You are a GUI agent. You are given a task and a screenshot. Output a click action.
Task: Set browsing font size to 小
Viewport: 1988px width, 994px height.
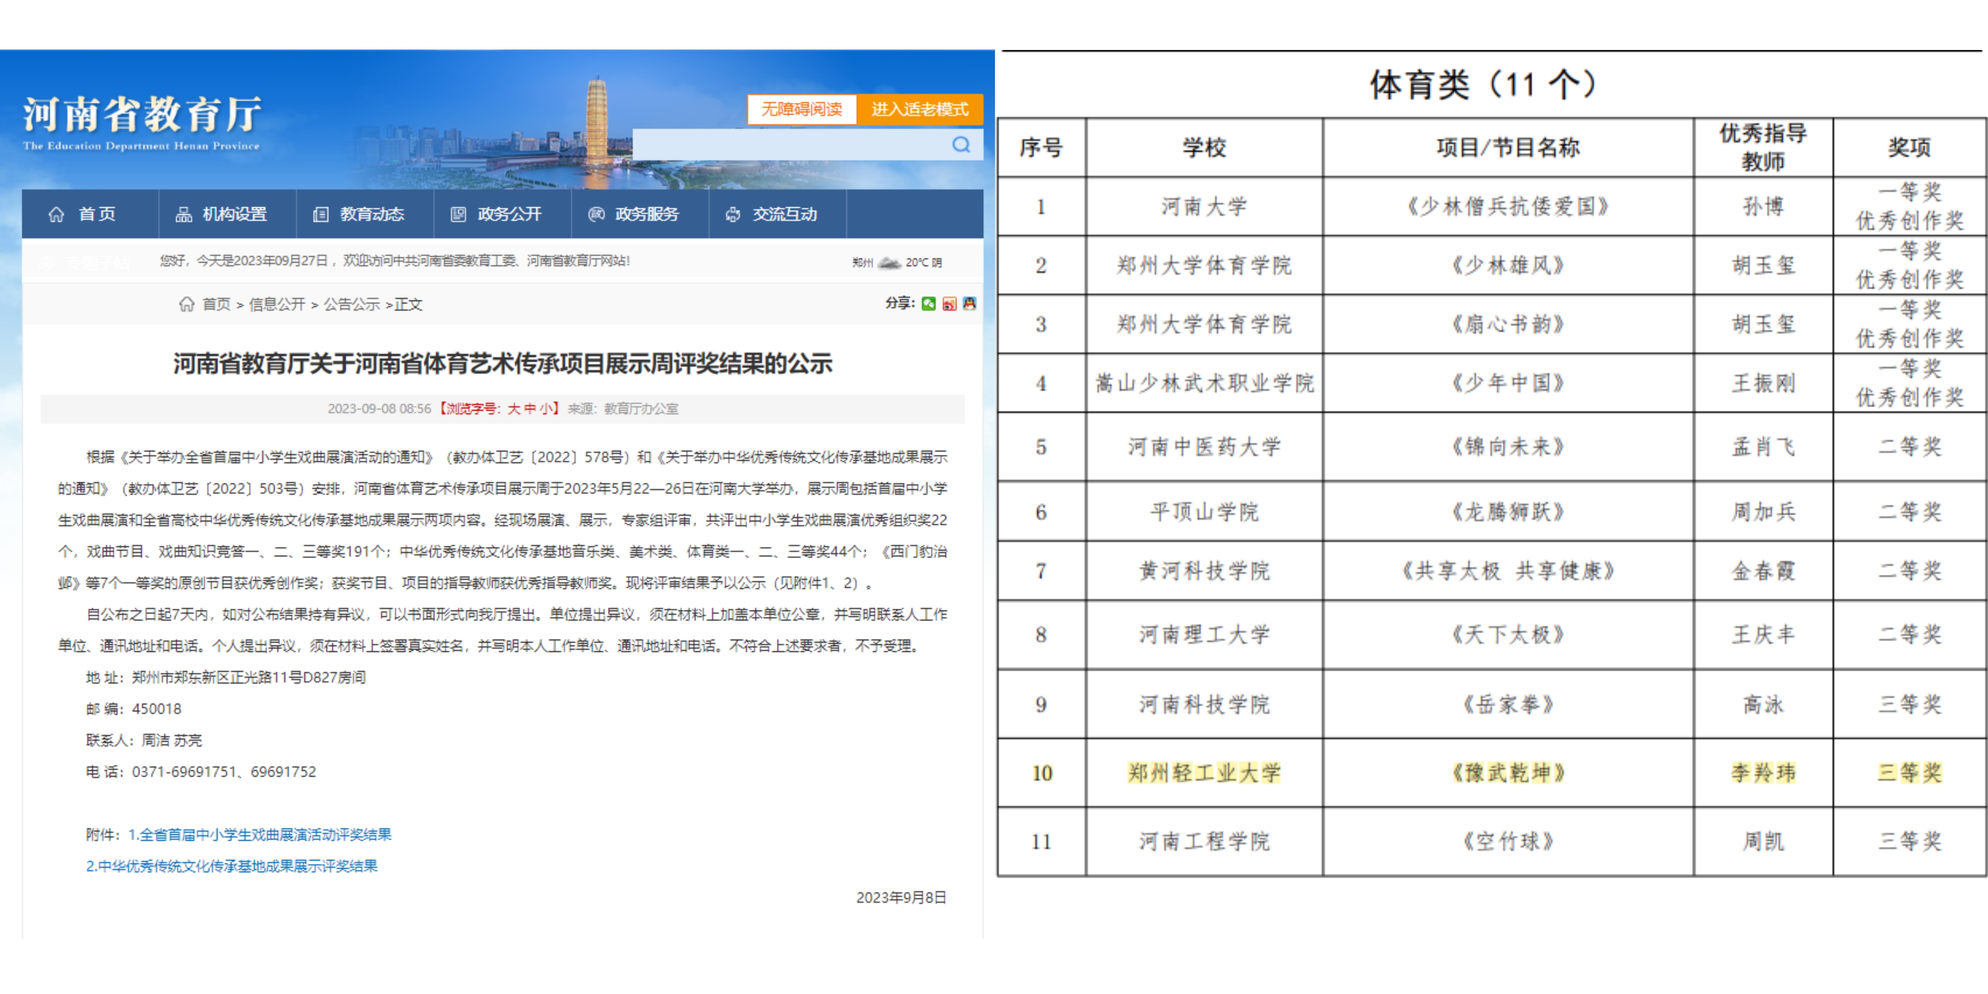[546, 408]
